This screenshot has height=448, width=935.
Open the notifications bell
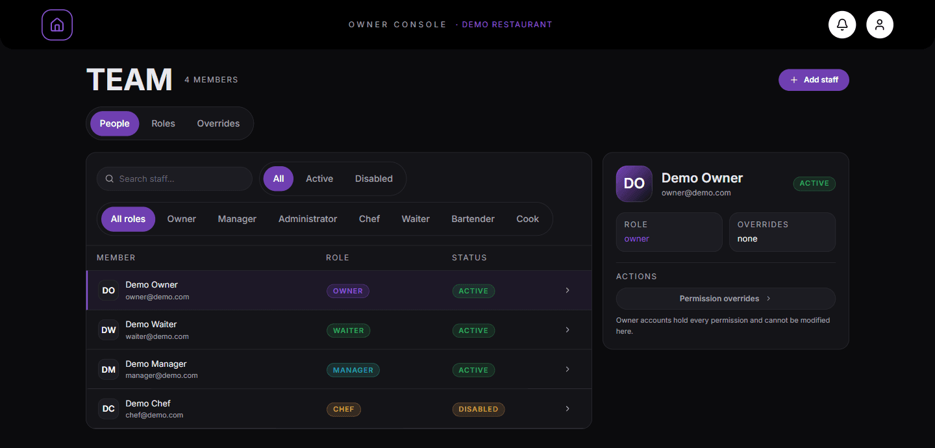pyautogui.click(x=842, y=25)
